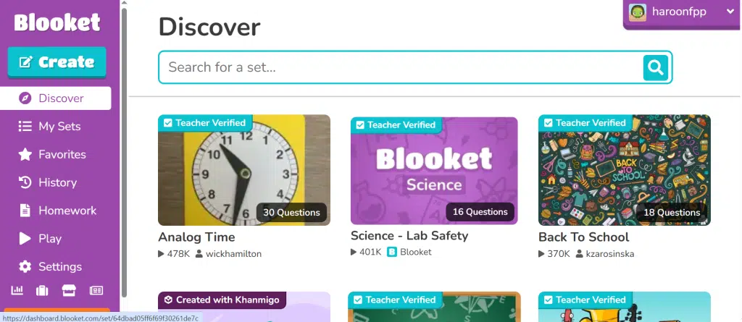Click the Create button

coord(57,62)
